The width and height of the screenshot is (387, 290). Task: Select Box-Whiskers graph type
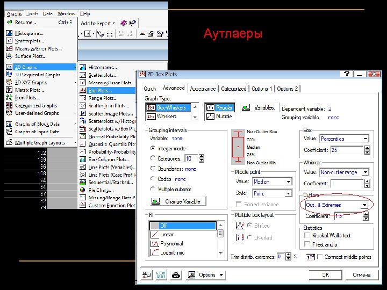pyautogui.click(x=168, y=108)
